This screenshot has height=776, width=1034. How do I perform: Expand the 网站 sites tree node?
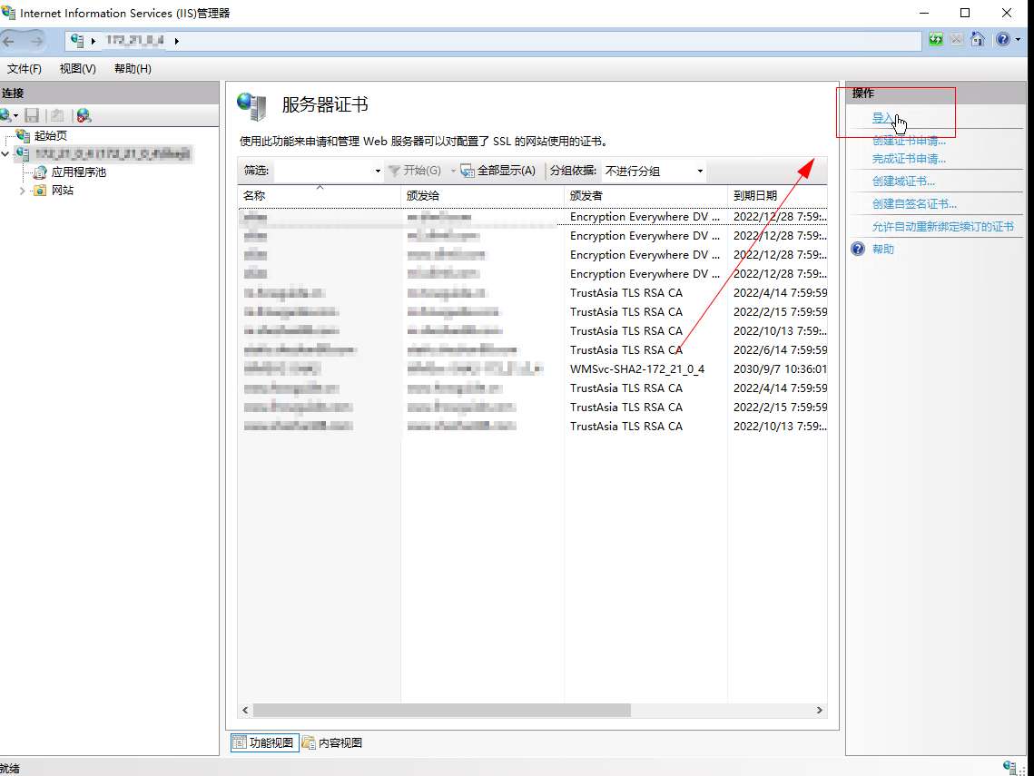click(23, 191)
